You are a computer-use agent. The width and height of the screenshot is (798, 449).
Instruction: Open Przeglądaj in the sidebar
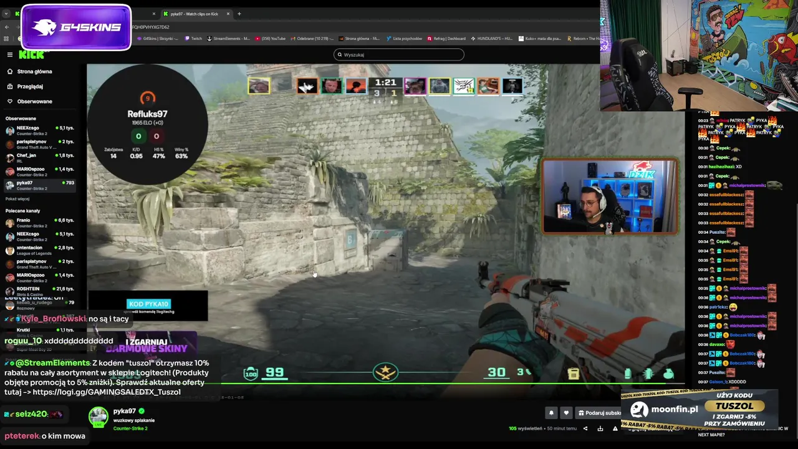pos(39,87)
